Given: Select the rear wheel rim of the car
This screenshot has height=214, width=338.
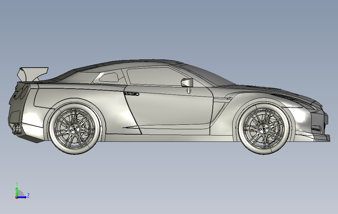Looking at the screenshot, I should pyautogui.click(x=74, y=128).
